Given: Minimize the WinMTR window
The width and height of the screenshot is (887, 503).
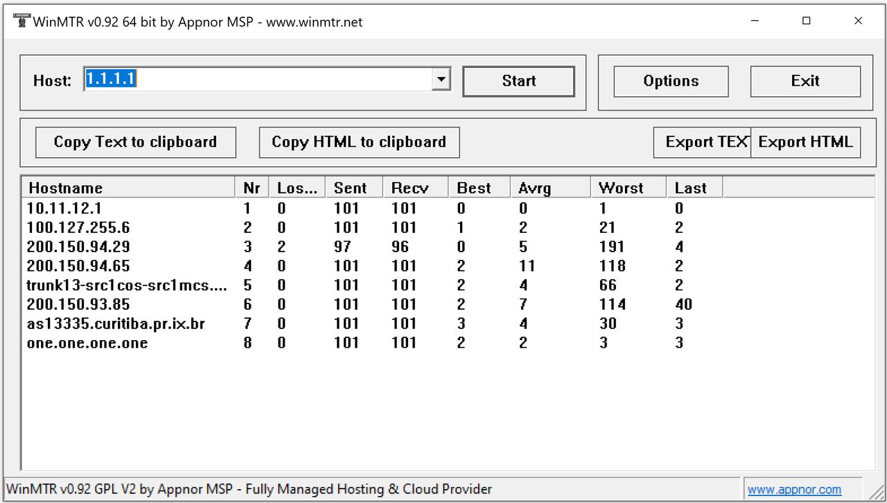Looking at the screenshot, I should [755, 21].
